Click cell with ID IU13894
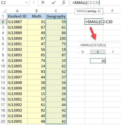Viewport: 121px width, 125px height. coord(17,61)
